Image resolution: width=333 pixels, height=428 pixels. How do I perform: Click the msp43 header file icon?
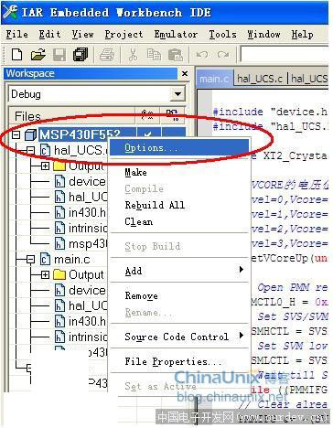[59, 243]
